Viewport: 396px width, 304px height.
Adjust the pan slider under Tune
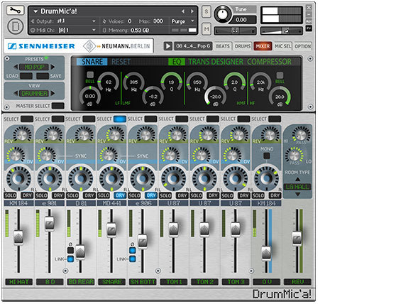pyautogui.click(x=235, y=31)
